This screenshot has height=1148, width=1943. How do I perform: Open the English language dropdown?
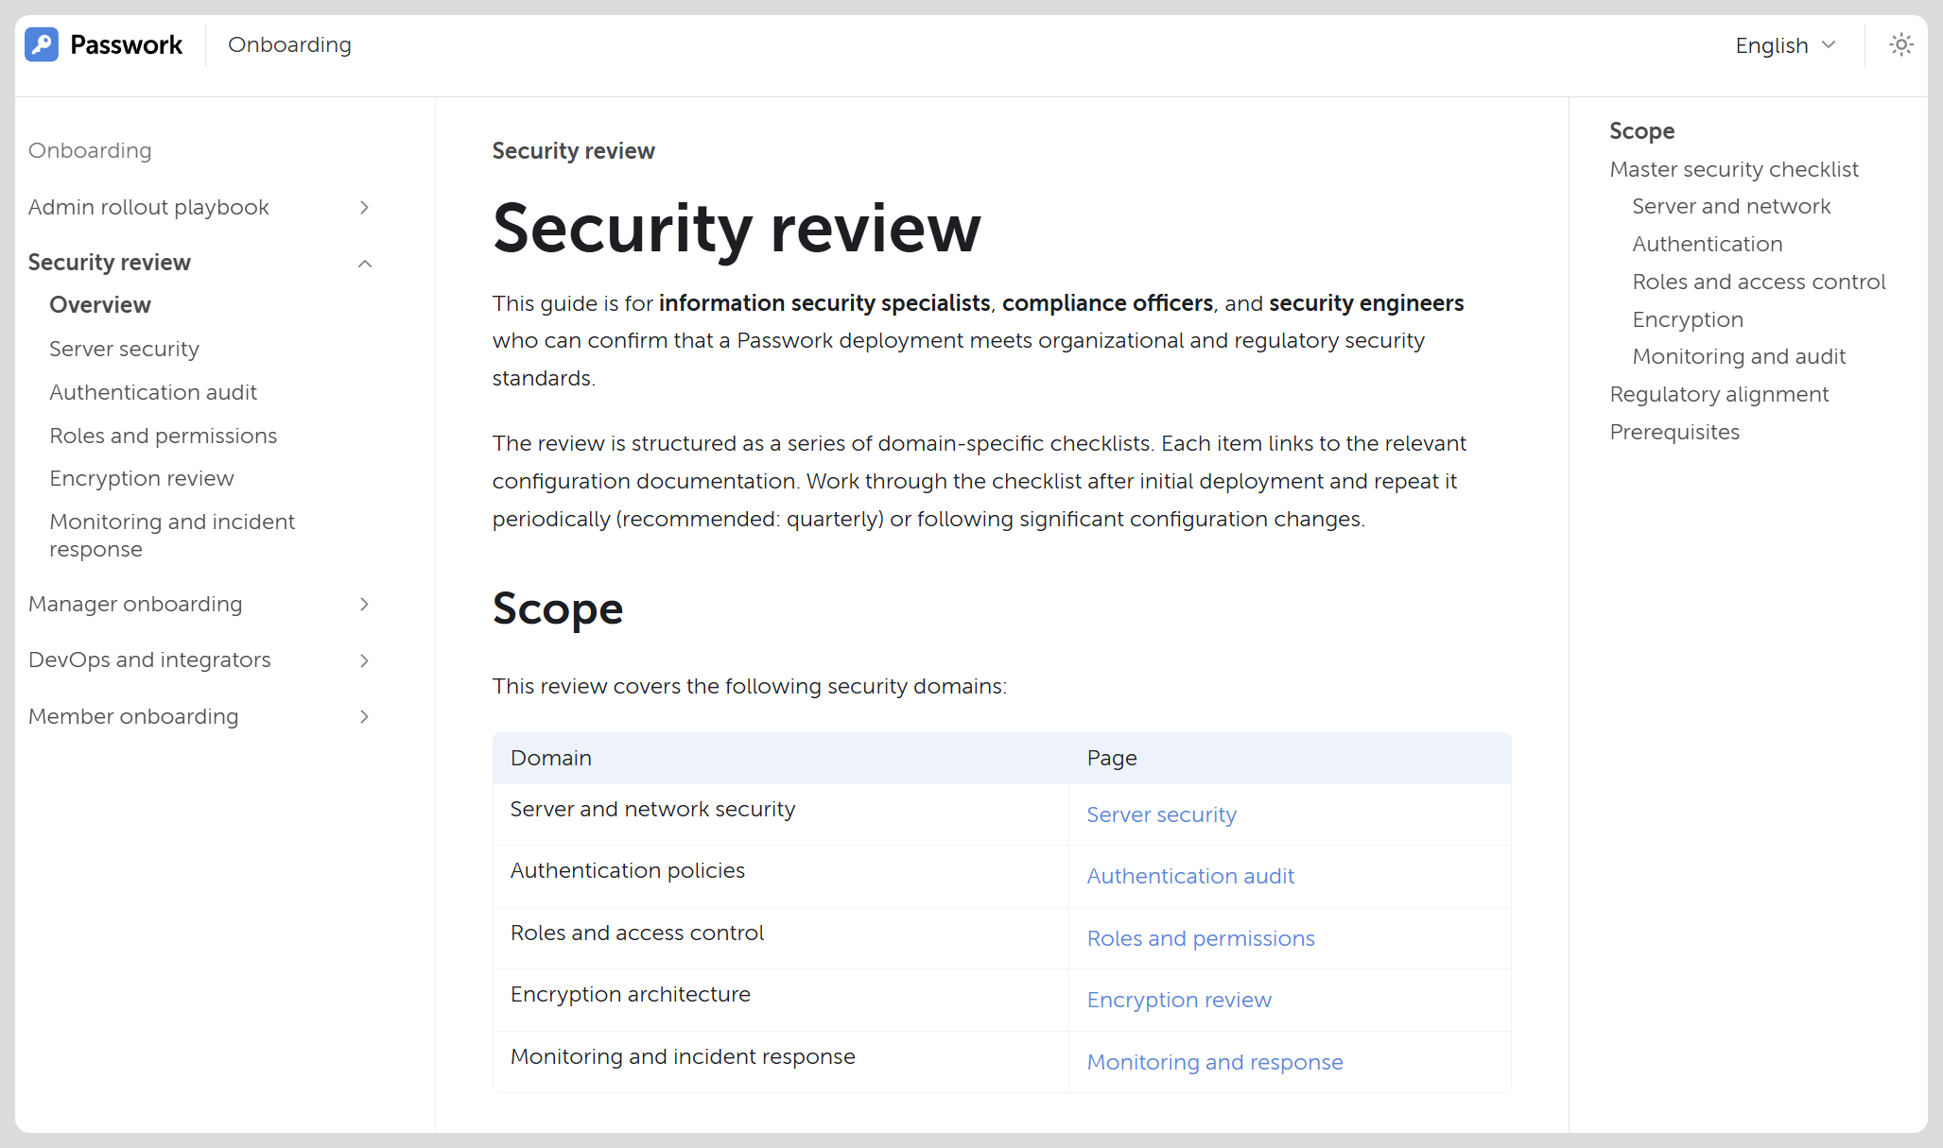click(1785, 45)
